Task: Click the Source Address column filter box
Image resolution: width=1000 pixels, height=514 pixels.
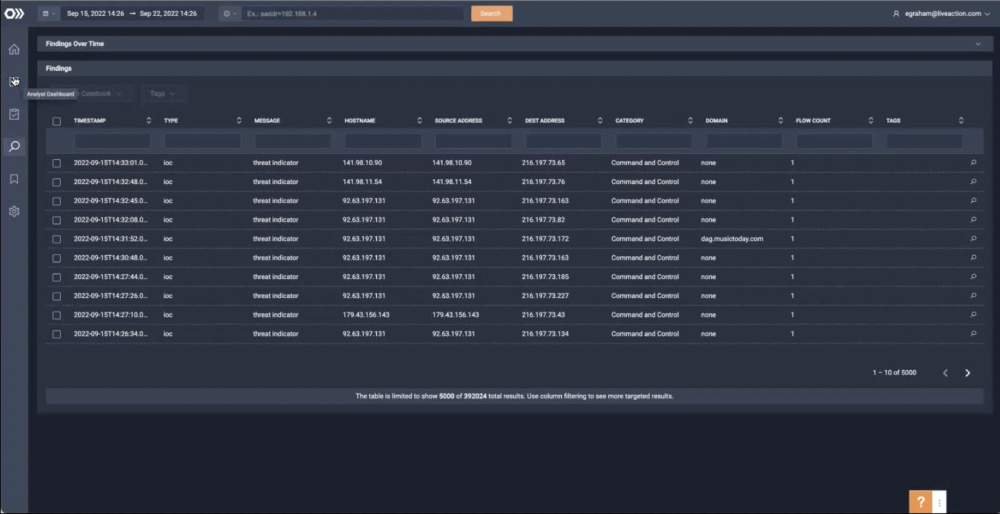Action: click(473, 141)
